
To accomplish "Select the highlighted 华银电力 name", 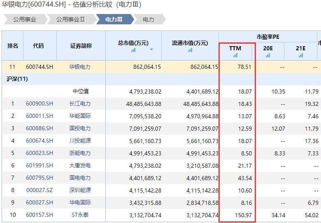I will [80, 67].
